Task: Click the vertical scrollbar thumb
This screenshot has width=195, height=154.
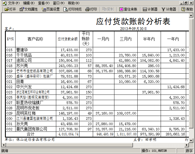Action: [x=191, y=74]
